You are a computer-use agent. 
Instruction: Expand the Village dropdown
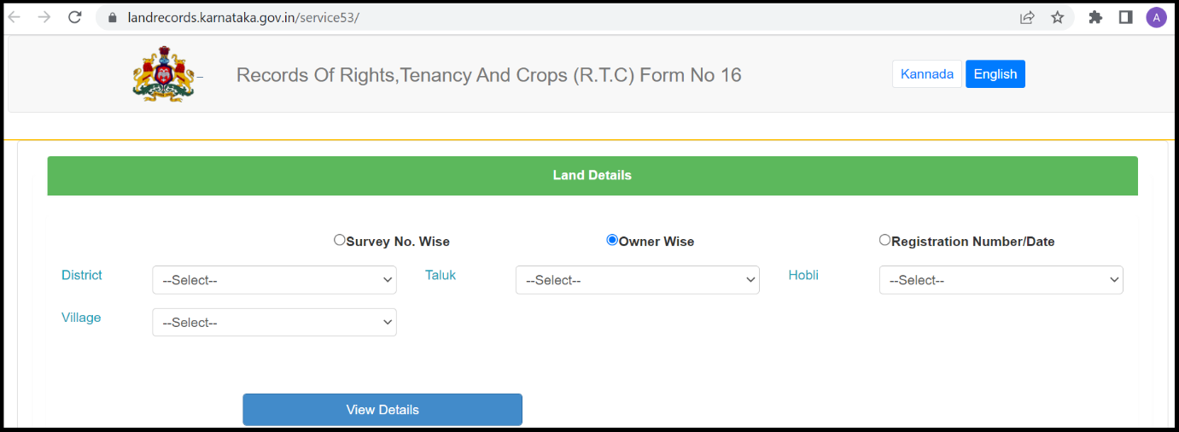274,322
